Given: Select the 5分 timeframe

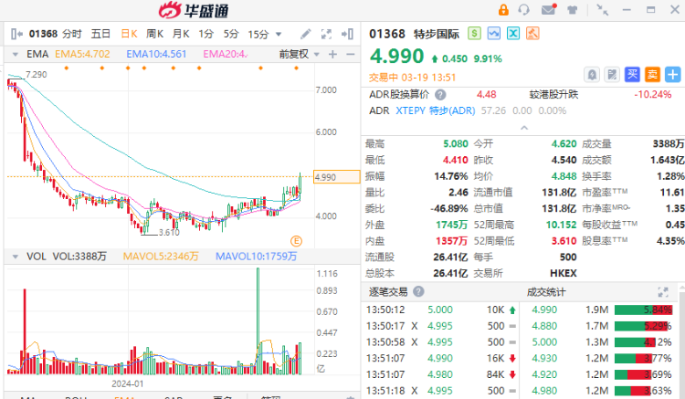Looking at the screenshot, I should 231,34.
